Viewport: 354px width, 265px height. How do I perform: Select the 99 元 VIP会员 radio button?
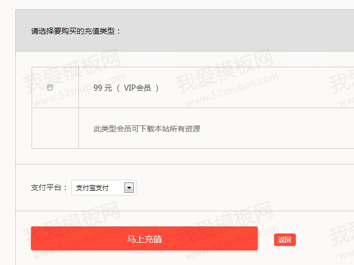pyautogui.click(x=50, y=87)
